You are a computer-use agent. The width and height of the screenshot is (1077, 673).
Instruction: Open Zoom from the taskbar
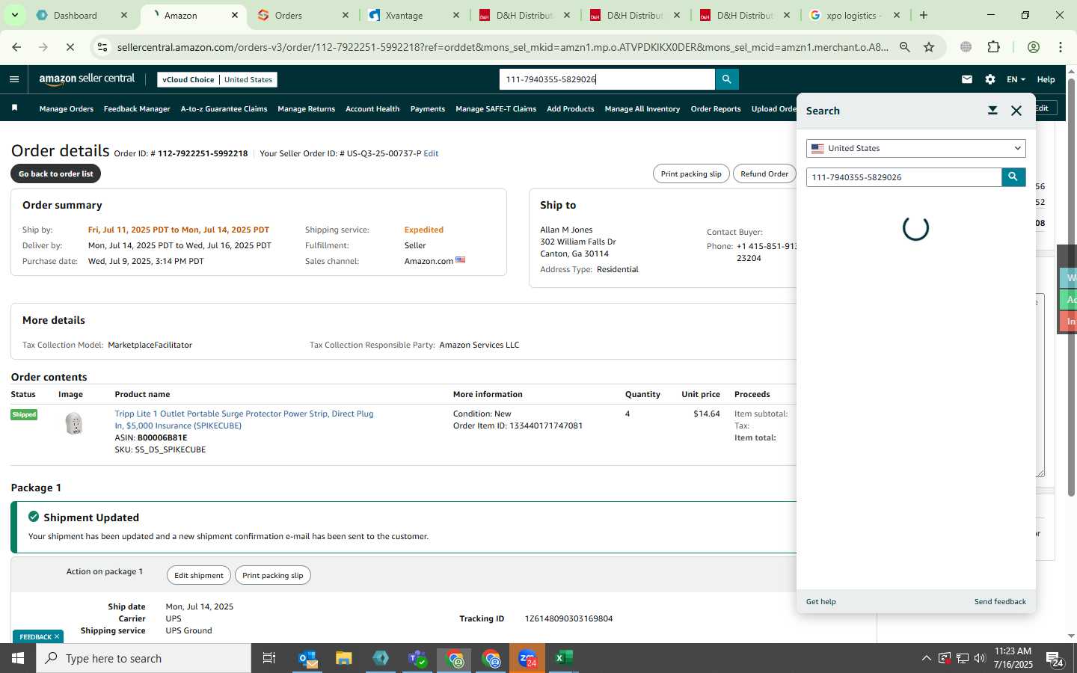527,658
